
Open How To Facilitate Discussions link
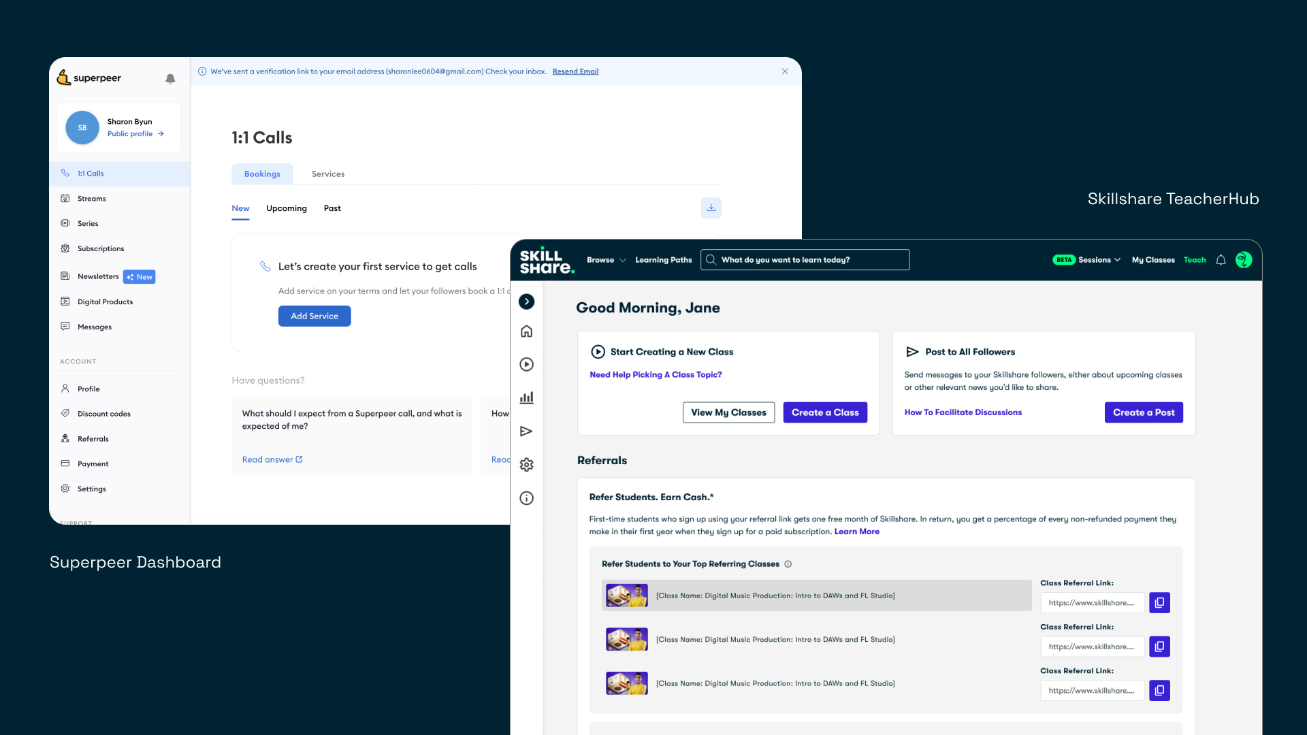pyautogui.click(x=963, y=412)
